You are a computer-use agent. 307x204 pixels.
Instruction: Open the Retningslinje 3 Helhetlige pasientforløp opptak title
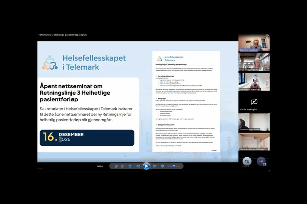point(61,34)
